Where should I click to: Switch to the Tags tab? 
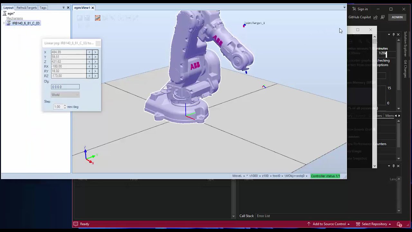43,8
